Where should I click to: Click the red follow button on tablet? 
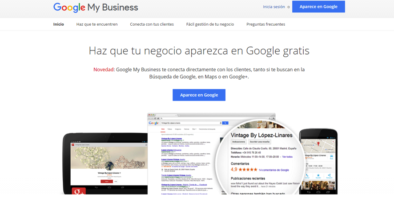pyautogui.click(x=107, y=182)
